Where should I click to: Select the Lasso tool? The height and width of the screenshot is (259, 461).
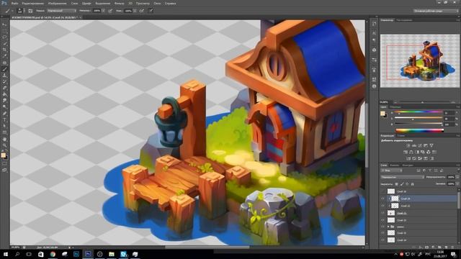pos(4,37)
